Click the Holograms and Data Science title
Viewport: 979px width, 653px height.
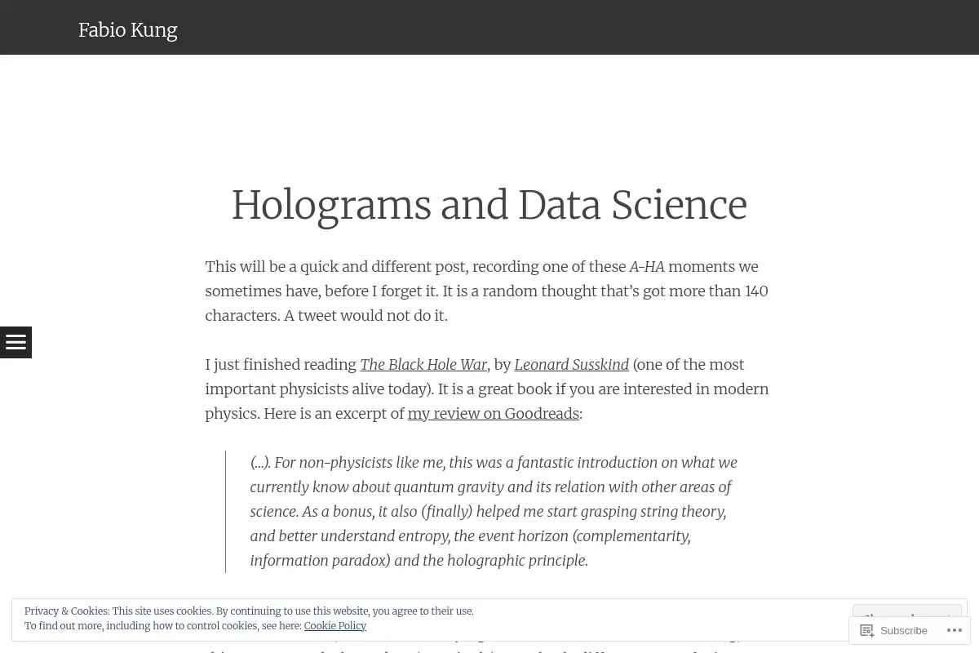[x=489, y=205]
